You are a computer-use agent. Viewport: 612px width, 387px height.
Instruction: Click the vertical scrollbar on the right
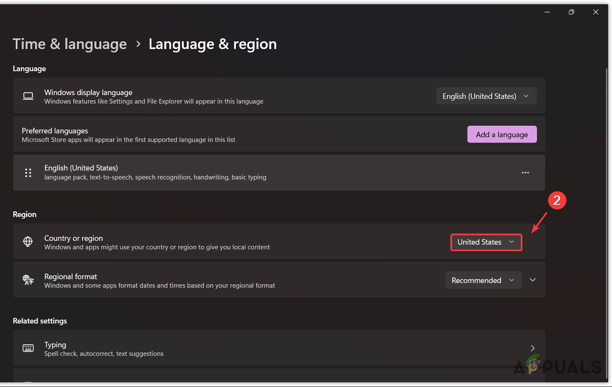pos(606,222)
